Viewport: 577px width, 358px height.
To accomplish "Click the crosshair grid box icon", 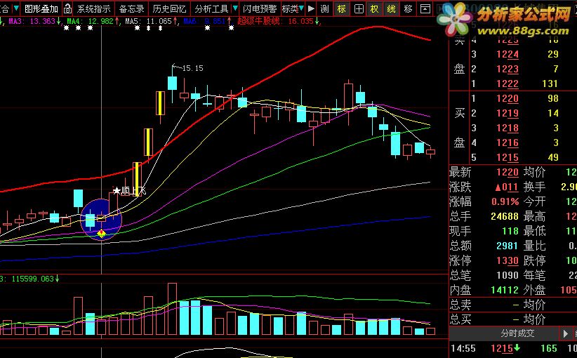I will [x=359, y=8].
